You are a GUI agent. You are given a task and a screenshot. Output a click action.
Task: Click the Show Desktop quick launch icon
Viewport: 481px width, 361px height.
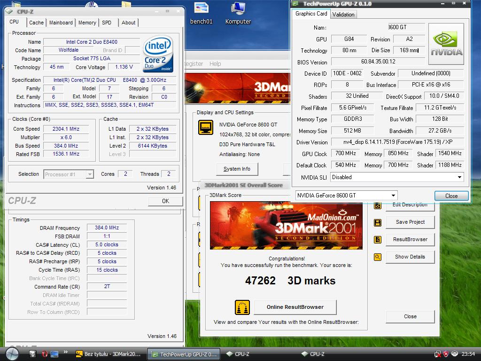click(x=54, y=354)
